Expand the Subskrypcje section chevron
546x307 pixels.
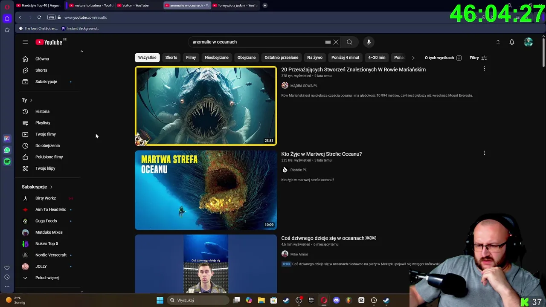click(51, 187)
